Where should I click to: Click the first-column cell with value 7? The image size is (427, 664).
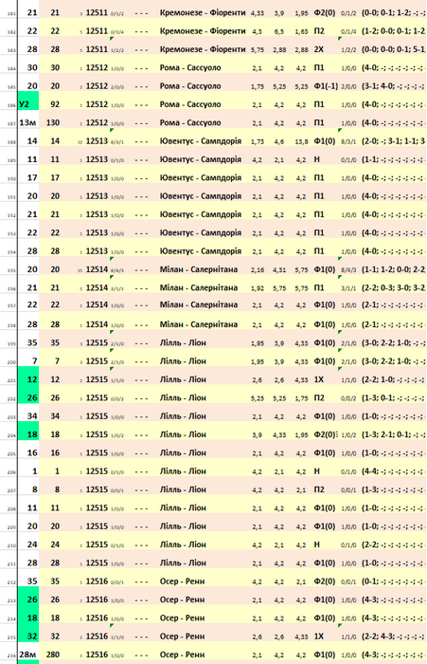[34, 361]
